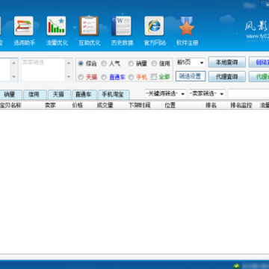Select the red 天猫 radio button
Screen dimensions: 269x269
point(81,77)
